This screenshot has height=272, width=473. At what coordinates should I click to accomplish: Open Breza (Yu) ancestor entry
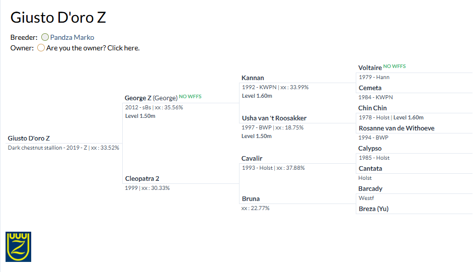pos(374,209)
